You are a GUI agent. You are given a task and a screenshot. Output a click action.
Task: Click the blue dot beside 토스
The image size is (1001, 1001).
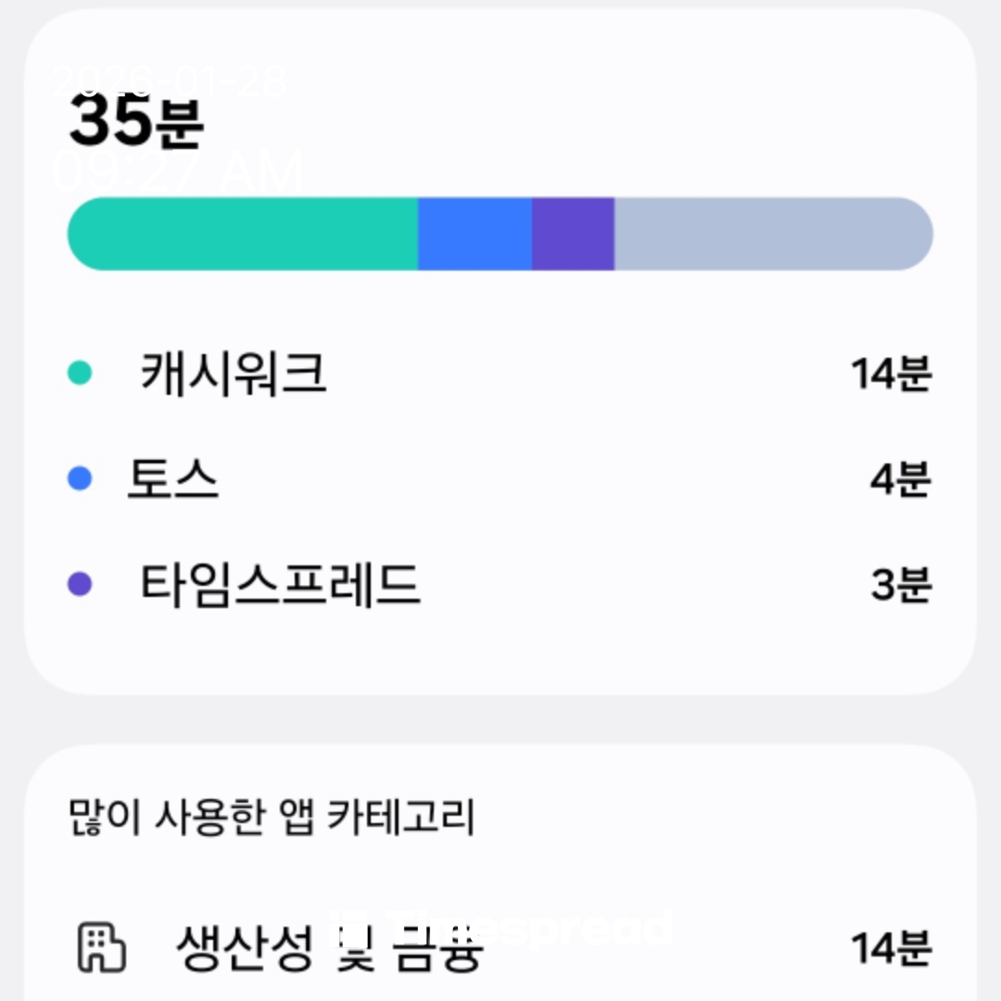(x=81, y=479)
